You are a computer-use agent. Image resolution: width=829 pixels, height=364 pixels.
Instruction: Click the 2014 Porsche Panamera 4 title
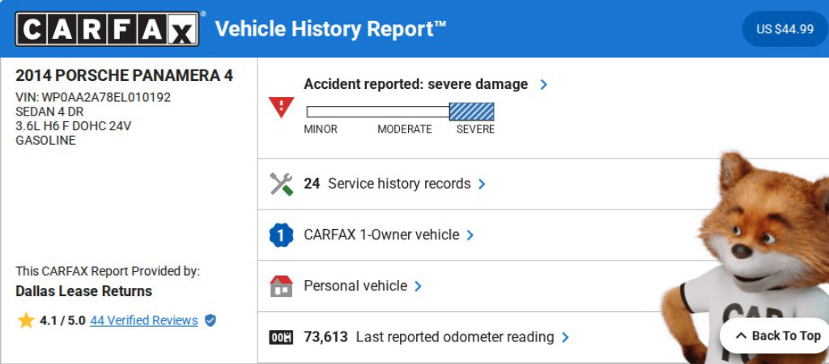point(124,75)
